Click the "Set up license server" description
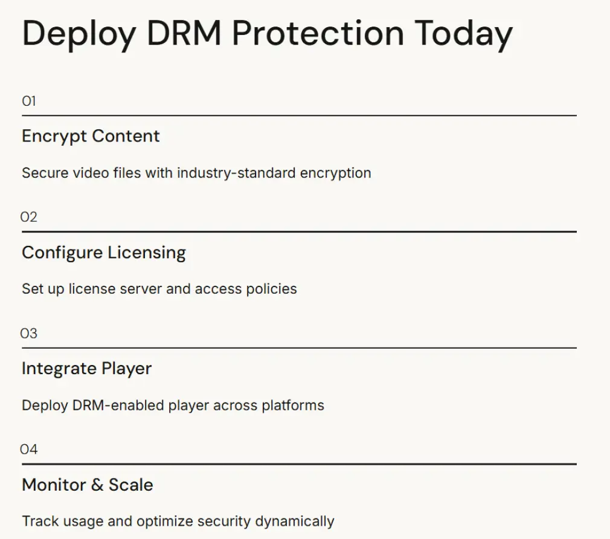This screenshot has height=539, width=610. coord(159,289)
